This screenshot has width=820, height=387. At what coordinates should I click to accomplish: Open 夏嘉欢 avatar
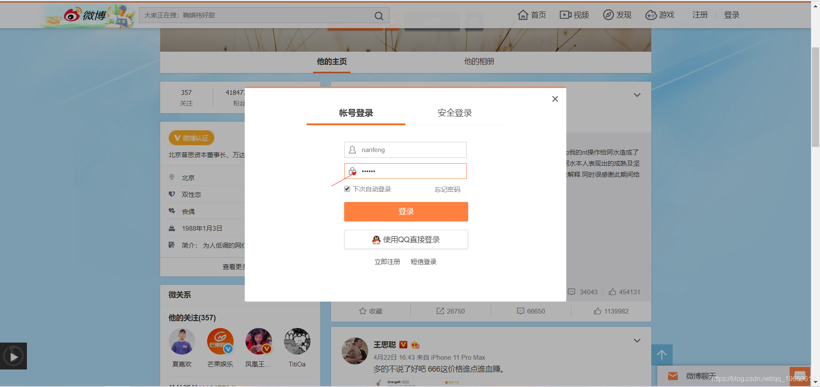pos(182,341)
